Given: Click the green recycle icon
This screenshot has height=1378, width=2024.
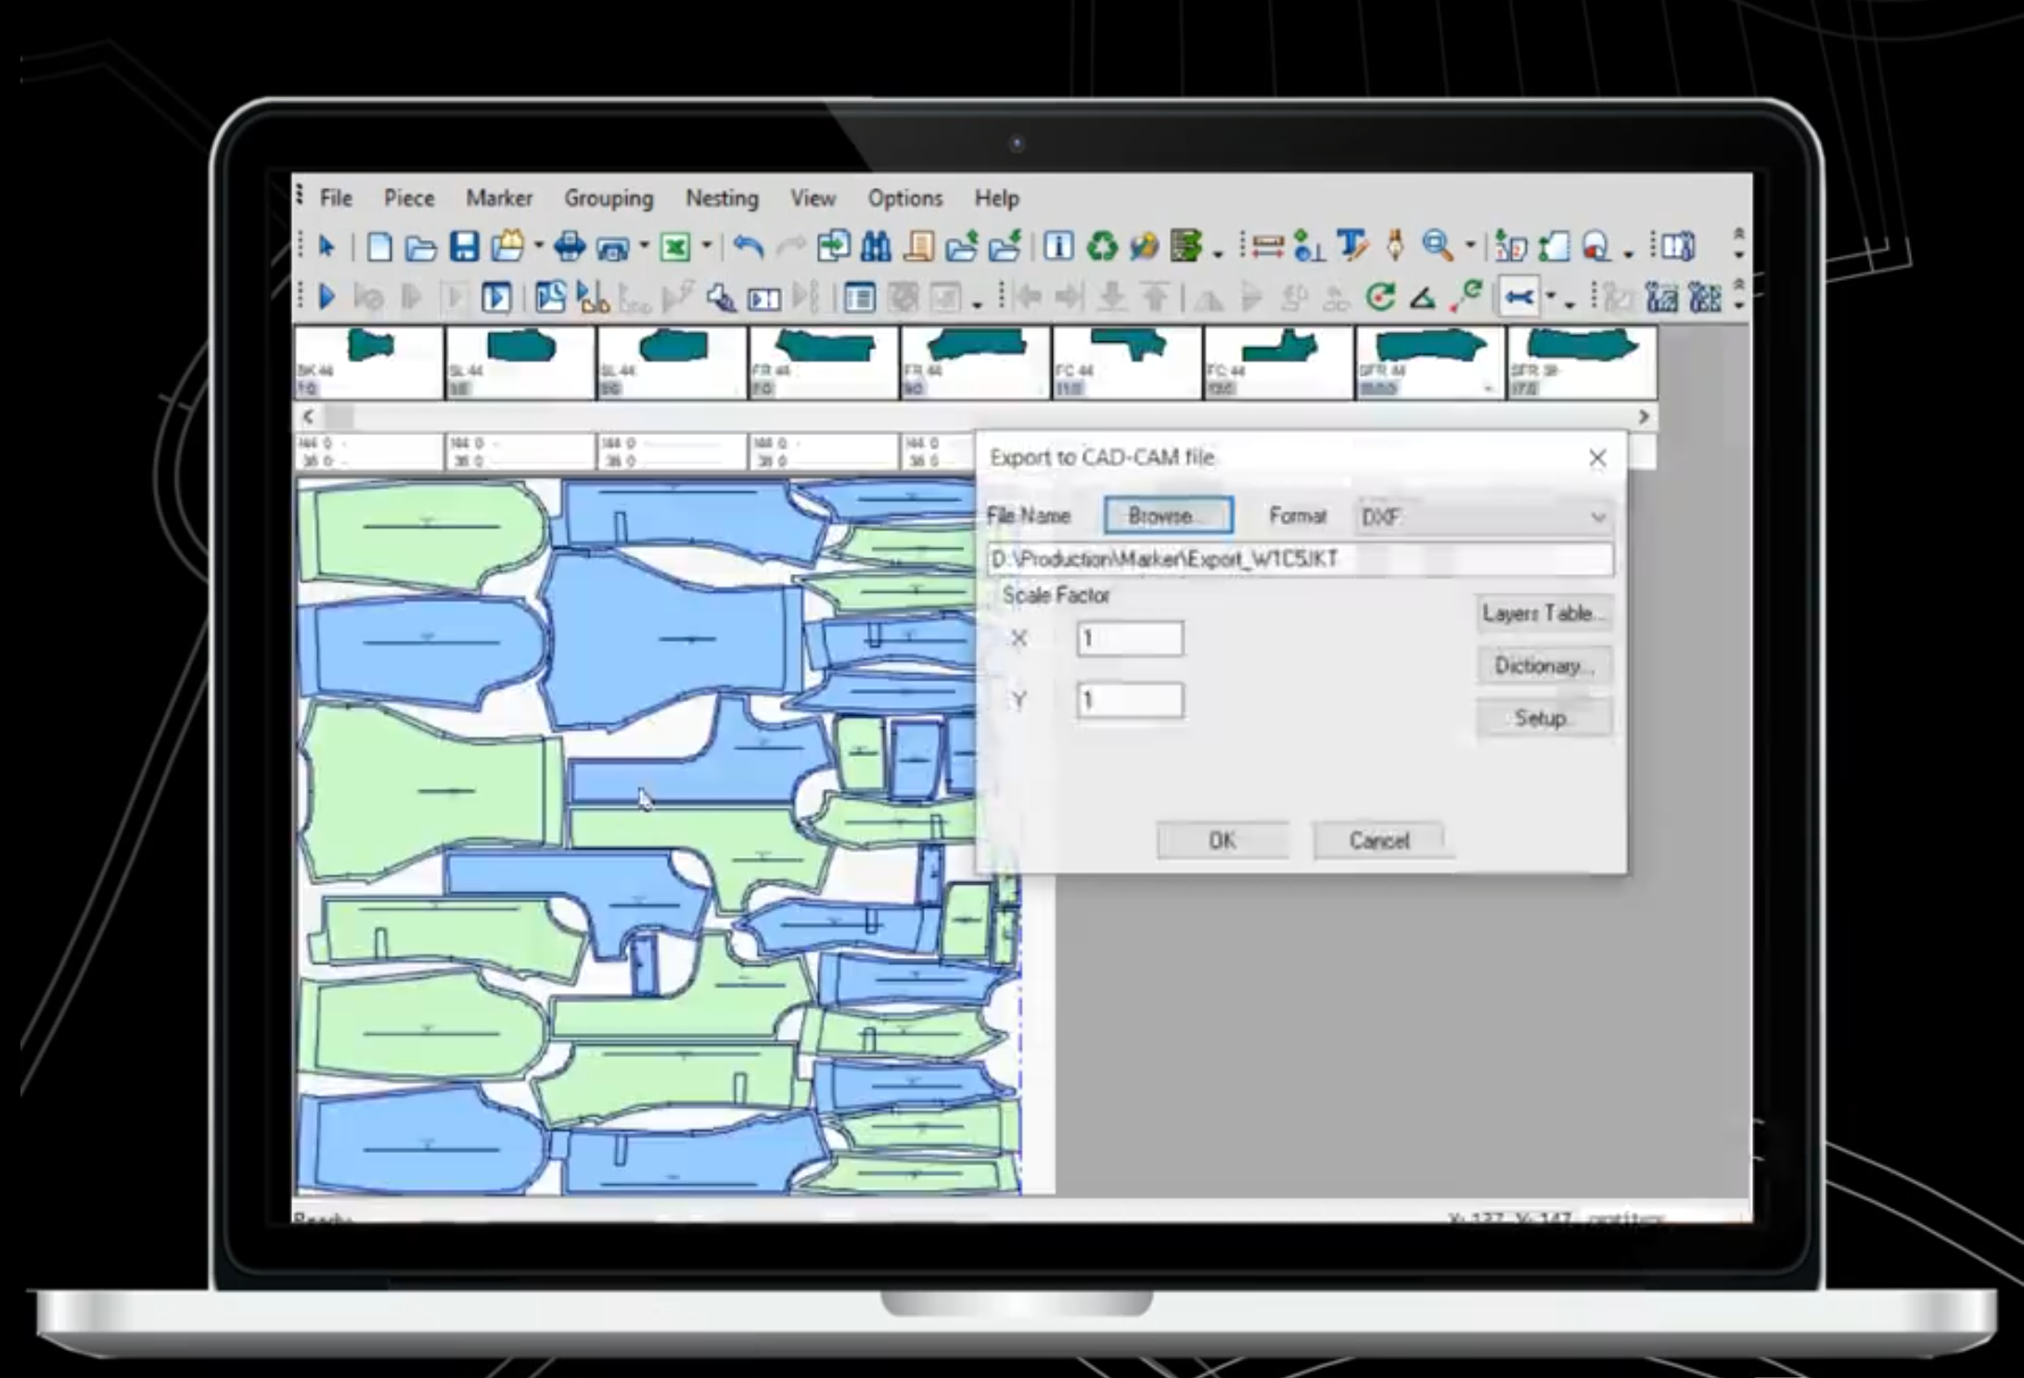Looking at the screenshot, I should (1101, 247).
